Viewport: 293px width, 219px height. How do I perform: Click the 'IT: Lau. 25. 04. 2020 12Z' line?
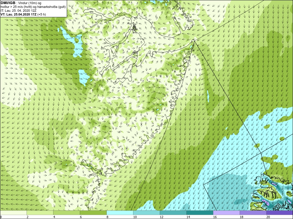[x=18, y=11]
